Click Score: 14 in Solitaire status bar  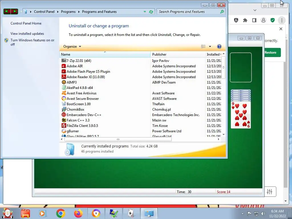tap(224, 192)
